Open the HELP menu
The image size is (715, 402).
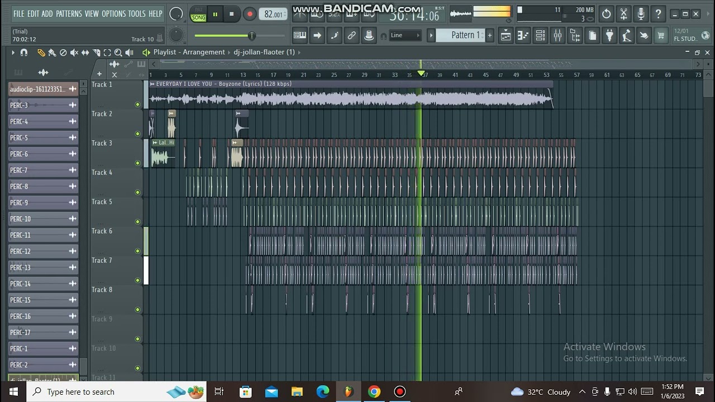[x=155, y=13]
